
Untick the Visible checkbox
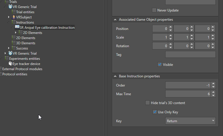pos(160,64)
